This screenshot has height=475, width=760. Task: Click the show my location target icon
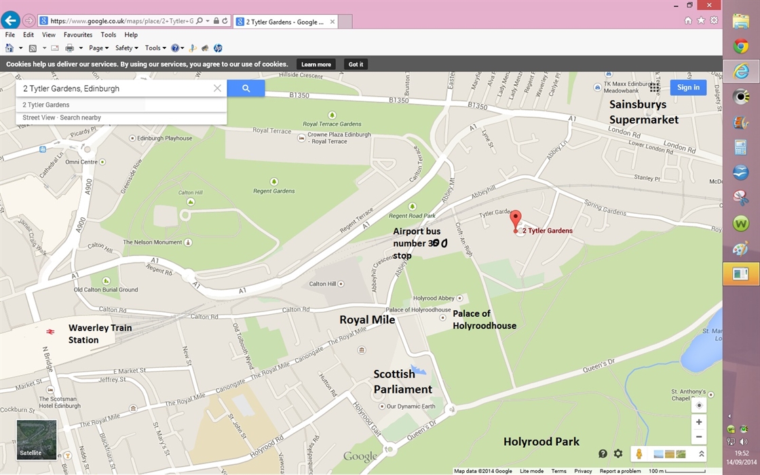click(x=699, y=406)
